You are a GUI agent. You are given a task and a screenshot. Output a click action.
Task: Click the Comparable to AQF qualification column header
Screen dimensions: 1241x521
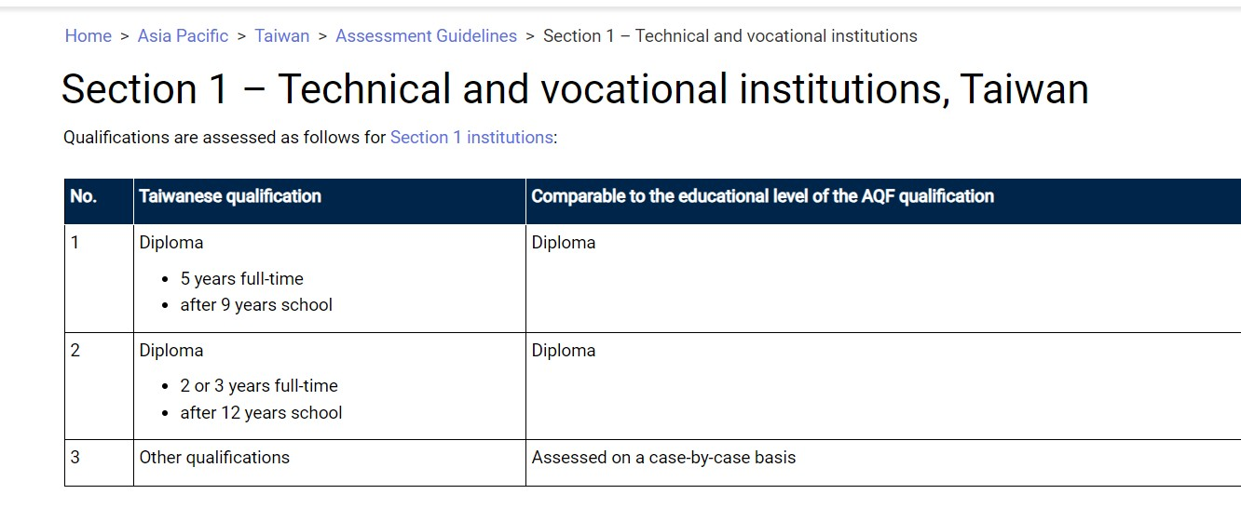883,201
